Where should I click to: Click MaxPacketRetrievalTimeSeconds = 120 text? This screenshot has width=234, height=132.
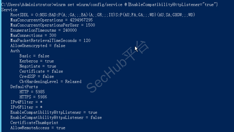[51, 40]
